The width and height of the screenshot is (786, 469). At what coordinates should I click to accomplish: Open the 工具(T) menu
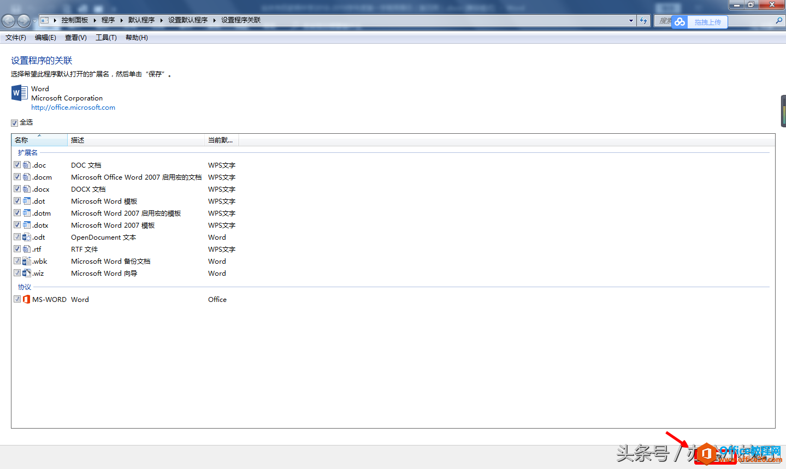[x=106, y=38]
